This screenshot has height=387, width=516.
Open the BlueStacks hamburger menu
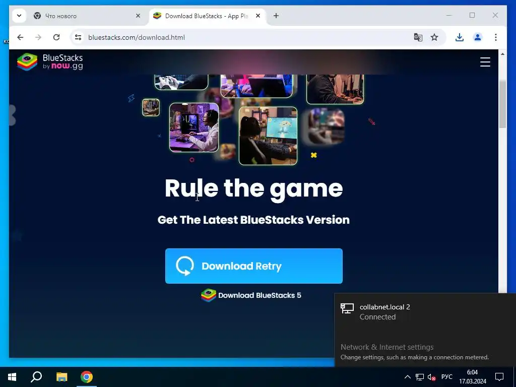(x=485, y=62)
